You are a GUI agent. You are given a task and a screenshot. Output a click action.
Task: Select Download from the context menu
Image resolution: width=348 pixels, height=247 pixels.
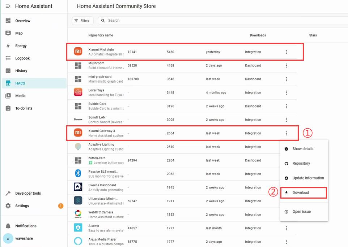coord(301,192)
